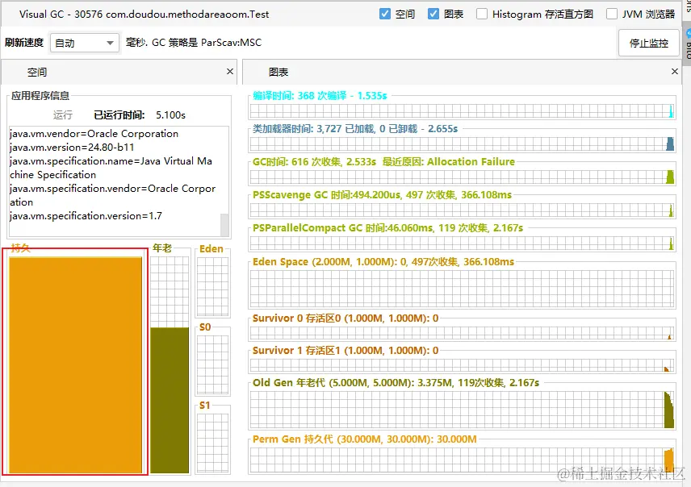
Task: Click the Eden Space chart title
Action: [x=383, y=262]
